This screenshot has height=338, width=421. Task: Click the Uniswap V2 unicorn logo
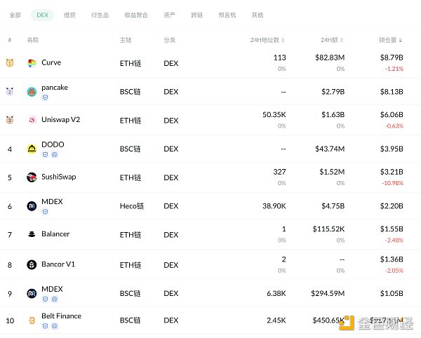tap(32, 120)
